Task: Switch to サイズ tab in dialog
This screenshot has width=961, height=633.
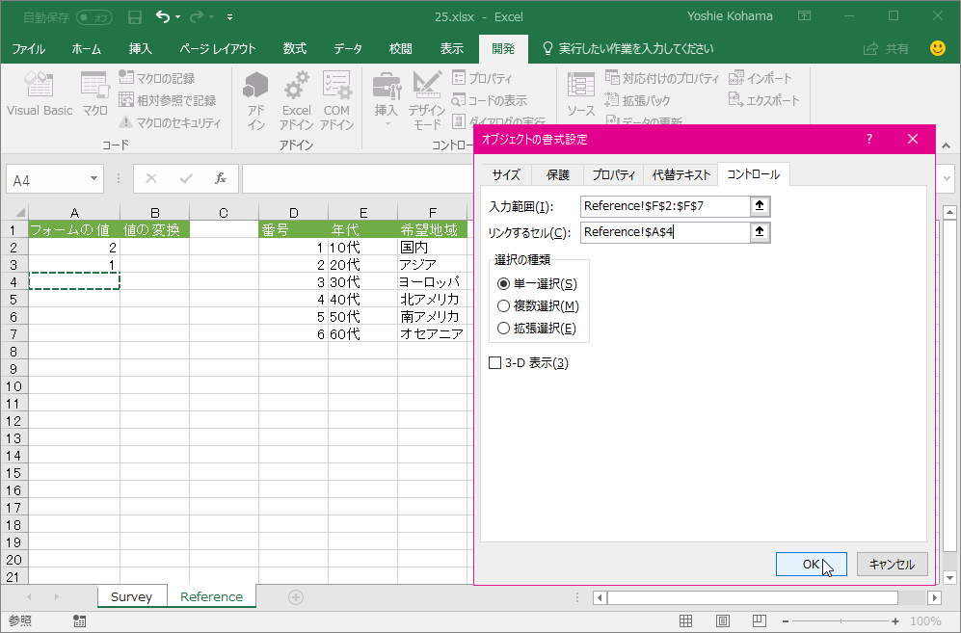Action: coord(506,174)
